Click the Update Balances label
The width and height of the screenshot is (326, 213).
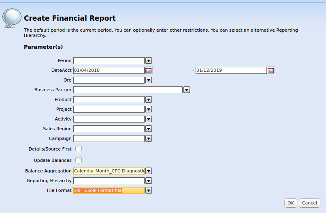coord(53,160)
